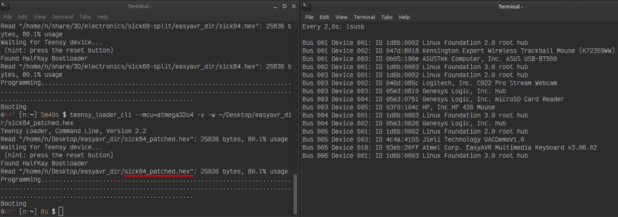
Task: Click the left terminal's vertical scrollbar handle
Action: [295, 193]
